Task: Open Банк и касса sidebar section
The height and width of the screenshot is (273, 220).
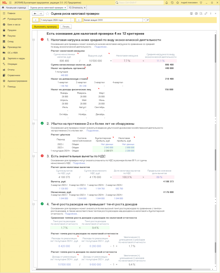Action: point(14,25)
